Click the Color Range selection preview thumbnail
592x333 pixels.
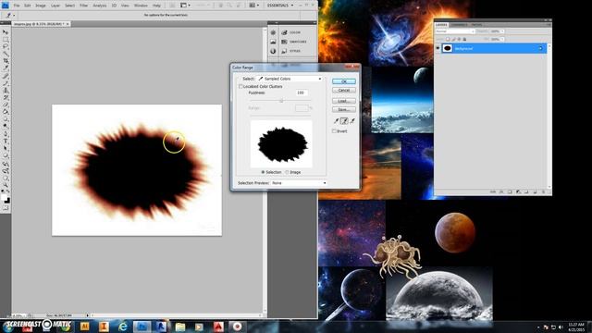[x=281, y=144]
